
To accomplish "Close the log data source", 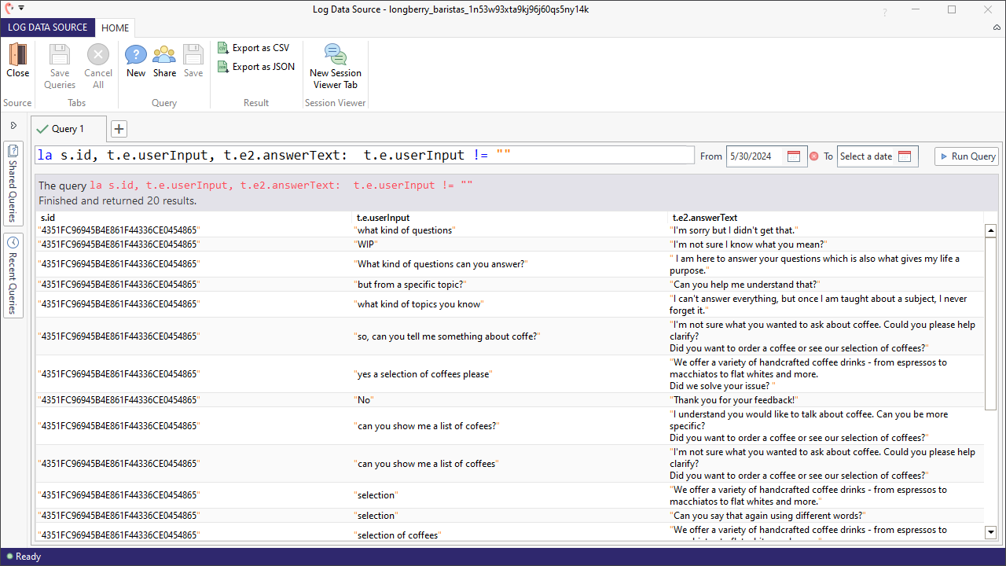I will click(17, 63).
